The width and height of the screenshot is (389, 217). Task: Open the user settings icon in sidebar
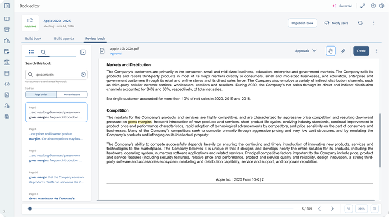tap(7, 106)
